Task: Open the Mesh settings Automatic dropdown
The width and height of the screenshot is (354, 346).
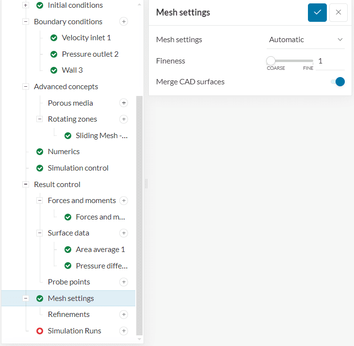Action: pos(306,40)
